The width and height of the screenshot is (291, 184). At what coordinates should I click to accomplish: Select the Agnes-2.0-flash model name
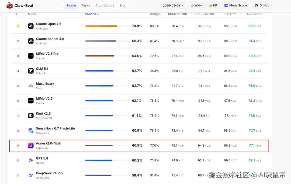48,143
